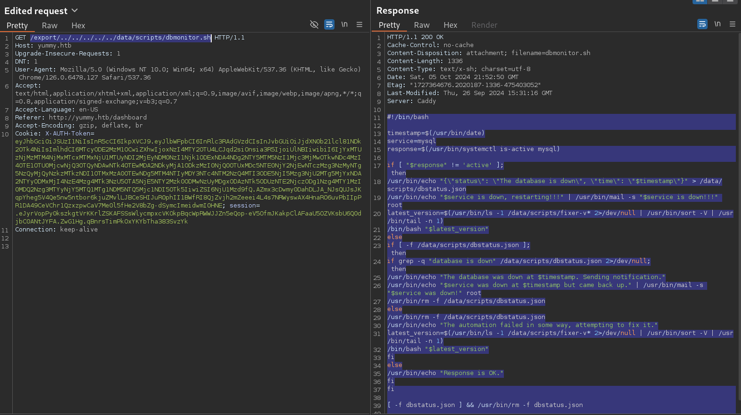Select top-bottom layout button
This screenshot has width=741, height=415.
pyautogui.click(x=715, y=1)
